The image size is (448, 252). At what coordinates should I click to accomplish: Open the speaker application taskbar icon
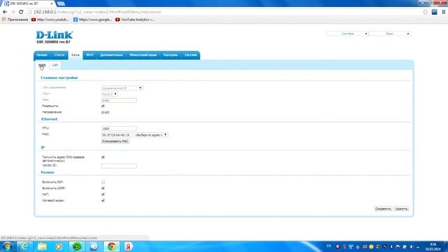coord(94,246)
